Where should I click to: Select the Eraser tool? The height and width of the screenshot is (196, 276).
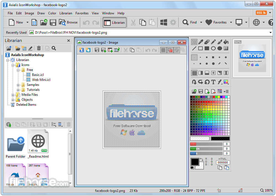pos(207,42)
